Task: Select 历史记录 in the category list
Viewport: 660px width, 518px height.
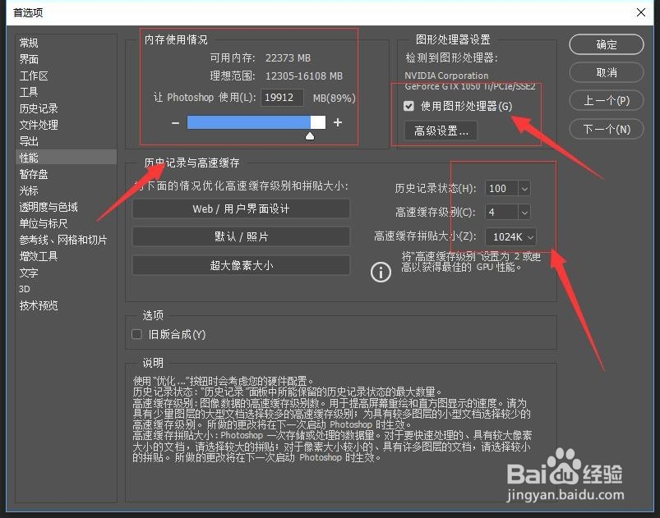Action: tap(39, 108)
